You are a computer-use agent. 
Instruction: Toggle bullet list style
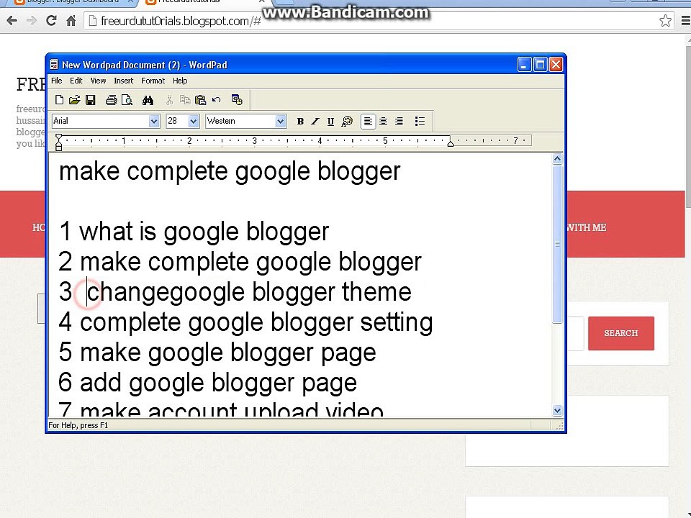pos(420,121)
